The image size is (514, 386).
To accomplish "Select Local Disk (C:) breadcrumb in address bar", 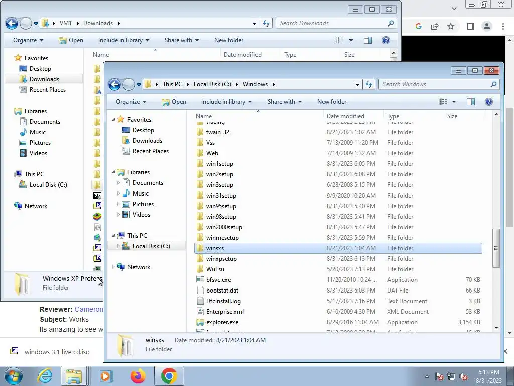I will point(212,84).
